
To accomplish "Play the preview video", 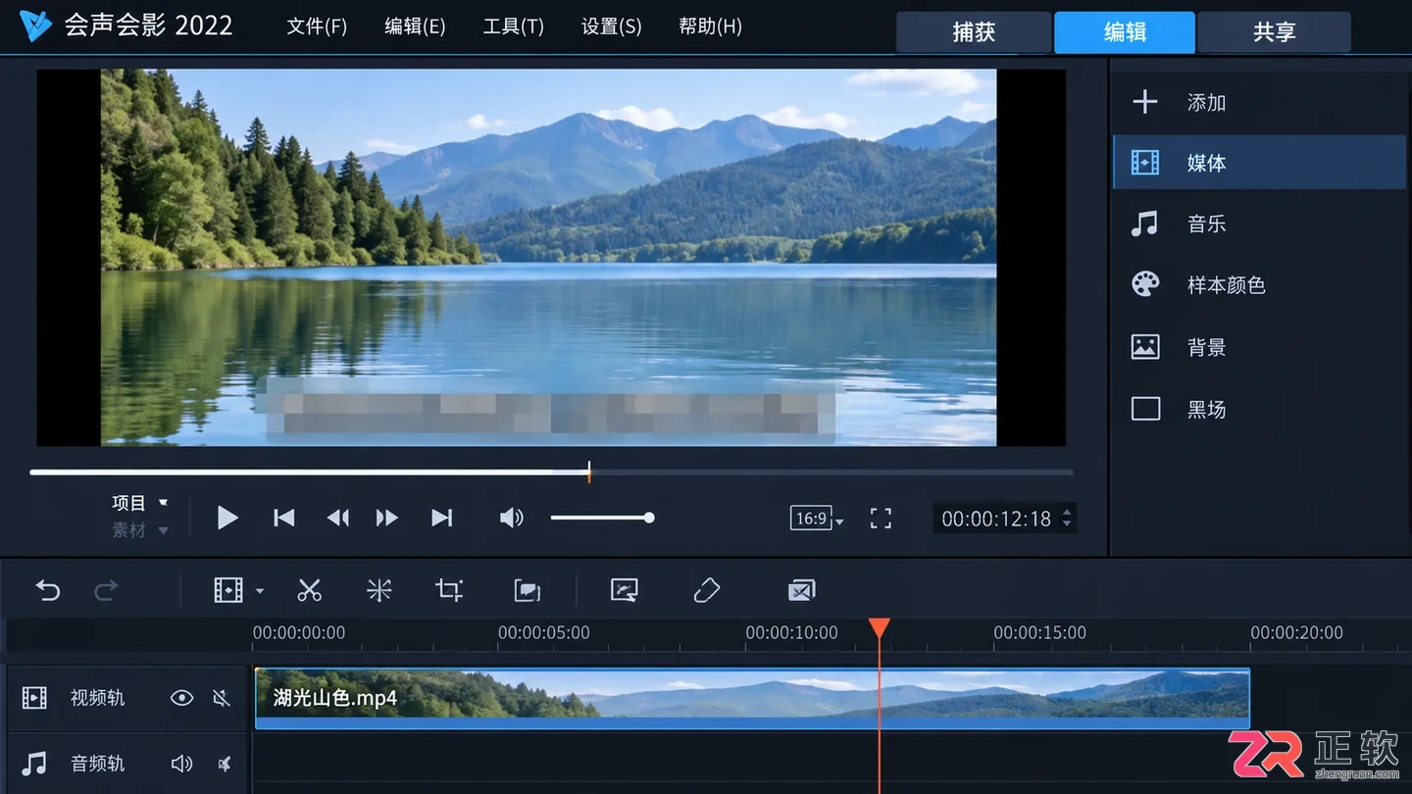I will coord(227,518).
